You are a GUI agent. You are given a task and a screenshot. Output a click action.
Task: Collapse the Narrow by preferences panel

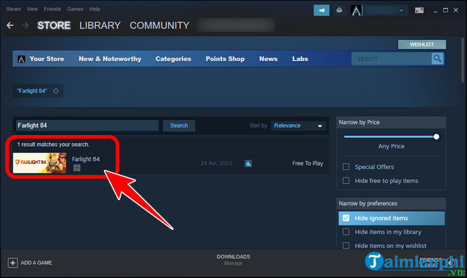391,203
